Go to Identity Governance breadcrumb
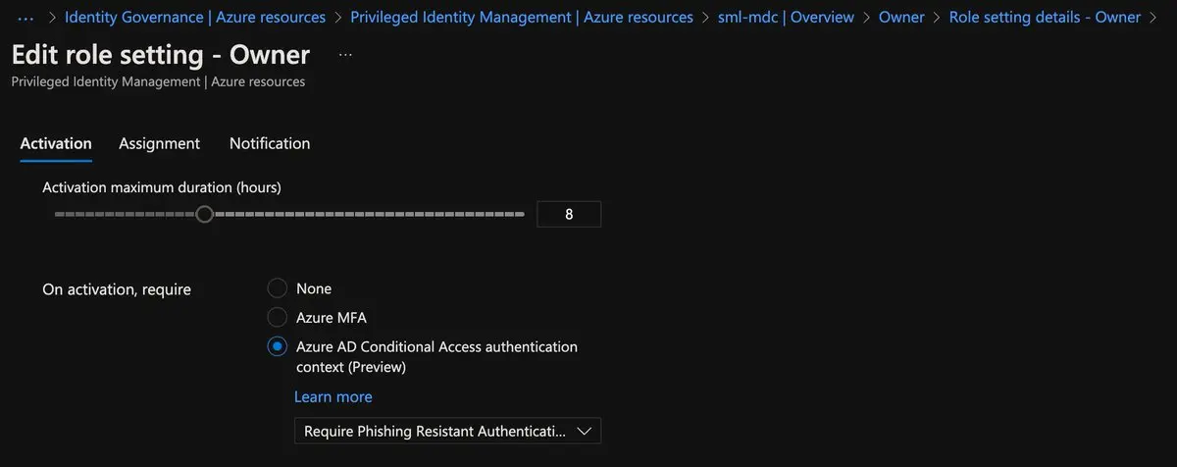The height and width of the screenshot is (467, 1177). click(194, 18)
